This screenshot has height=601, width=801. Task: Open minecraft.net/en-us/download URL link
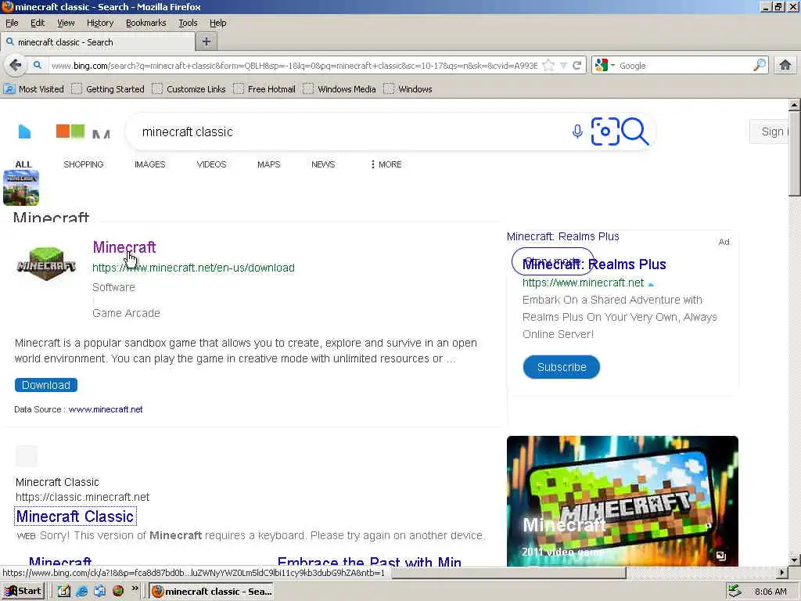193,268
